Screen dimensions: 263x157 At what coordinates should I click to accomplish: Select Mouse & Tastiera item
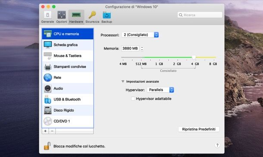[68, 56]
